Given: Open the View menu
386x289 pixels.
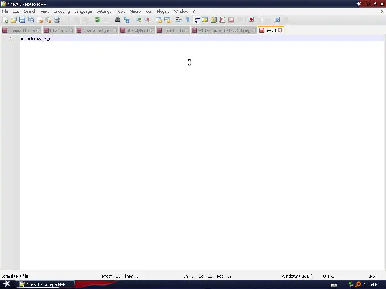Looking at the screenshot, I should 45,11.
